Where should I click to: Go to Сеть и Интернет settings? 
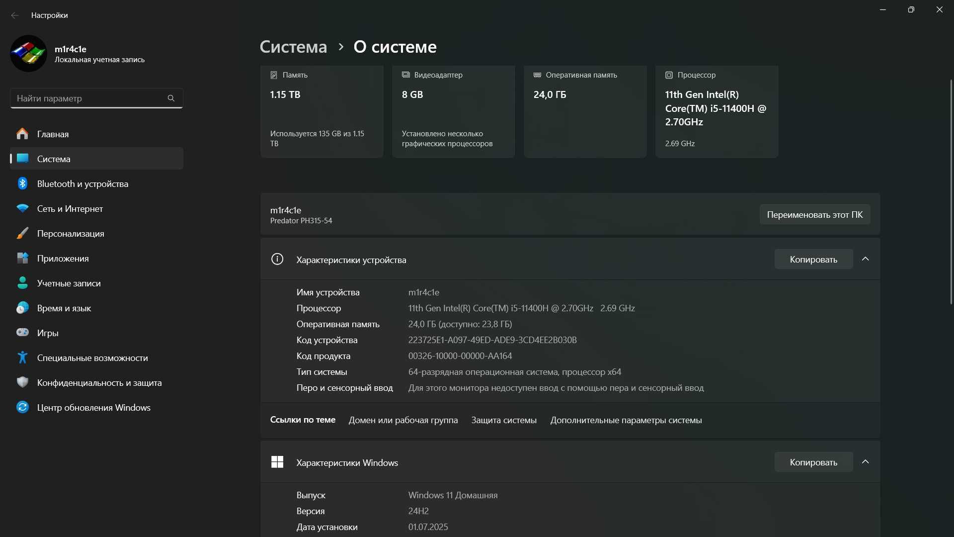[96, 208]
